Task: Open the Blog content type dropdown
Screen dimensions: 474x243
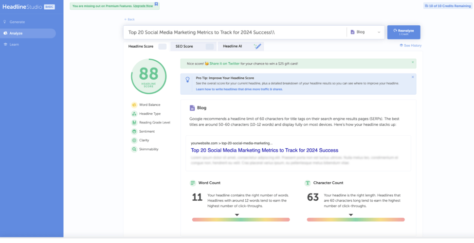Action: coord(365,32)
